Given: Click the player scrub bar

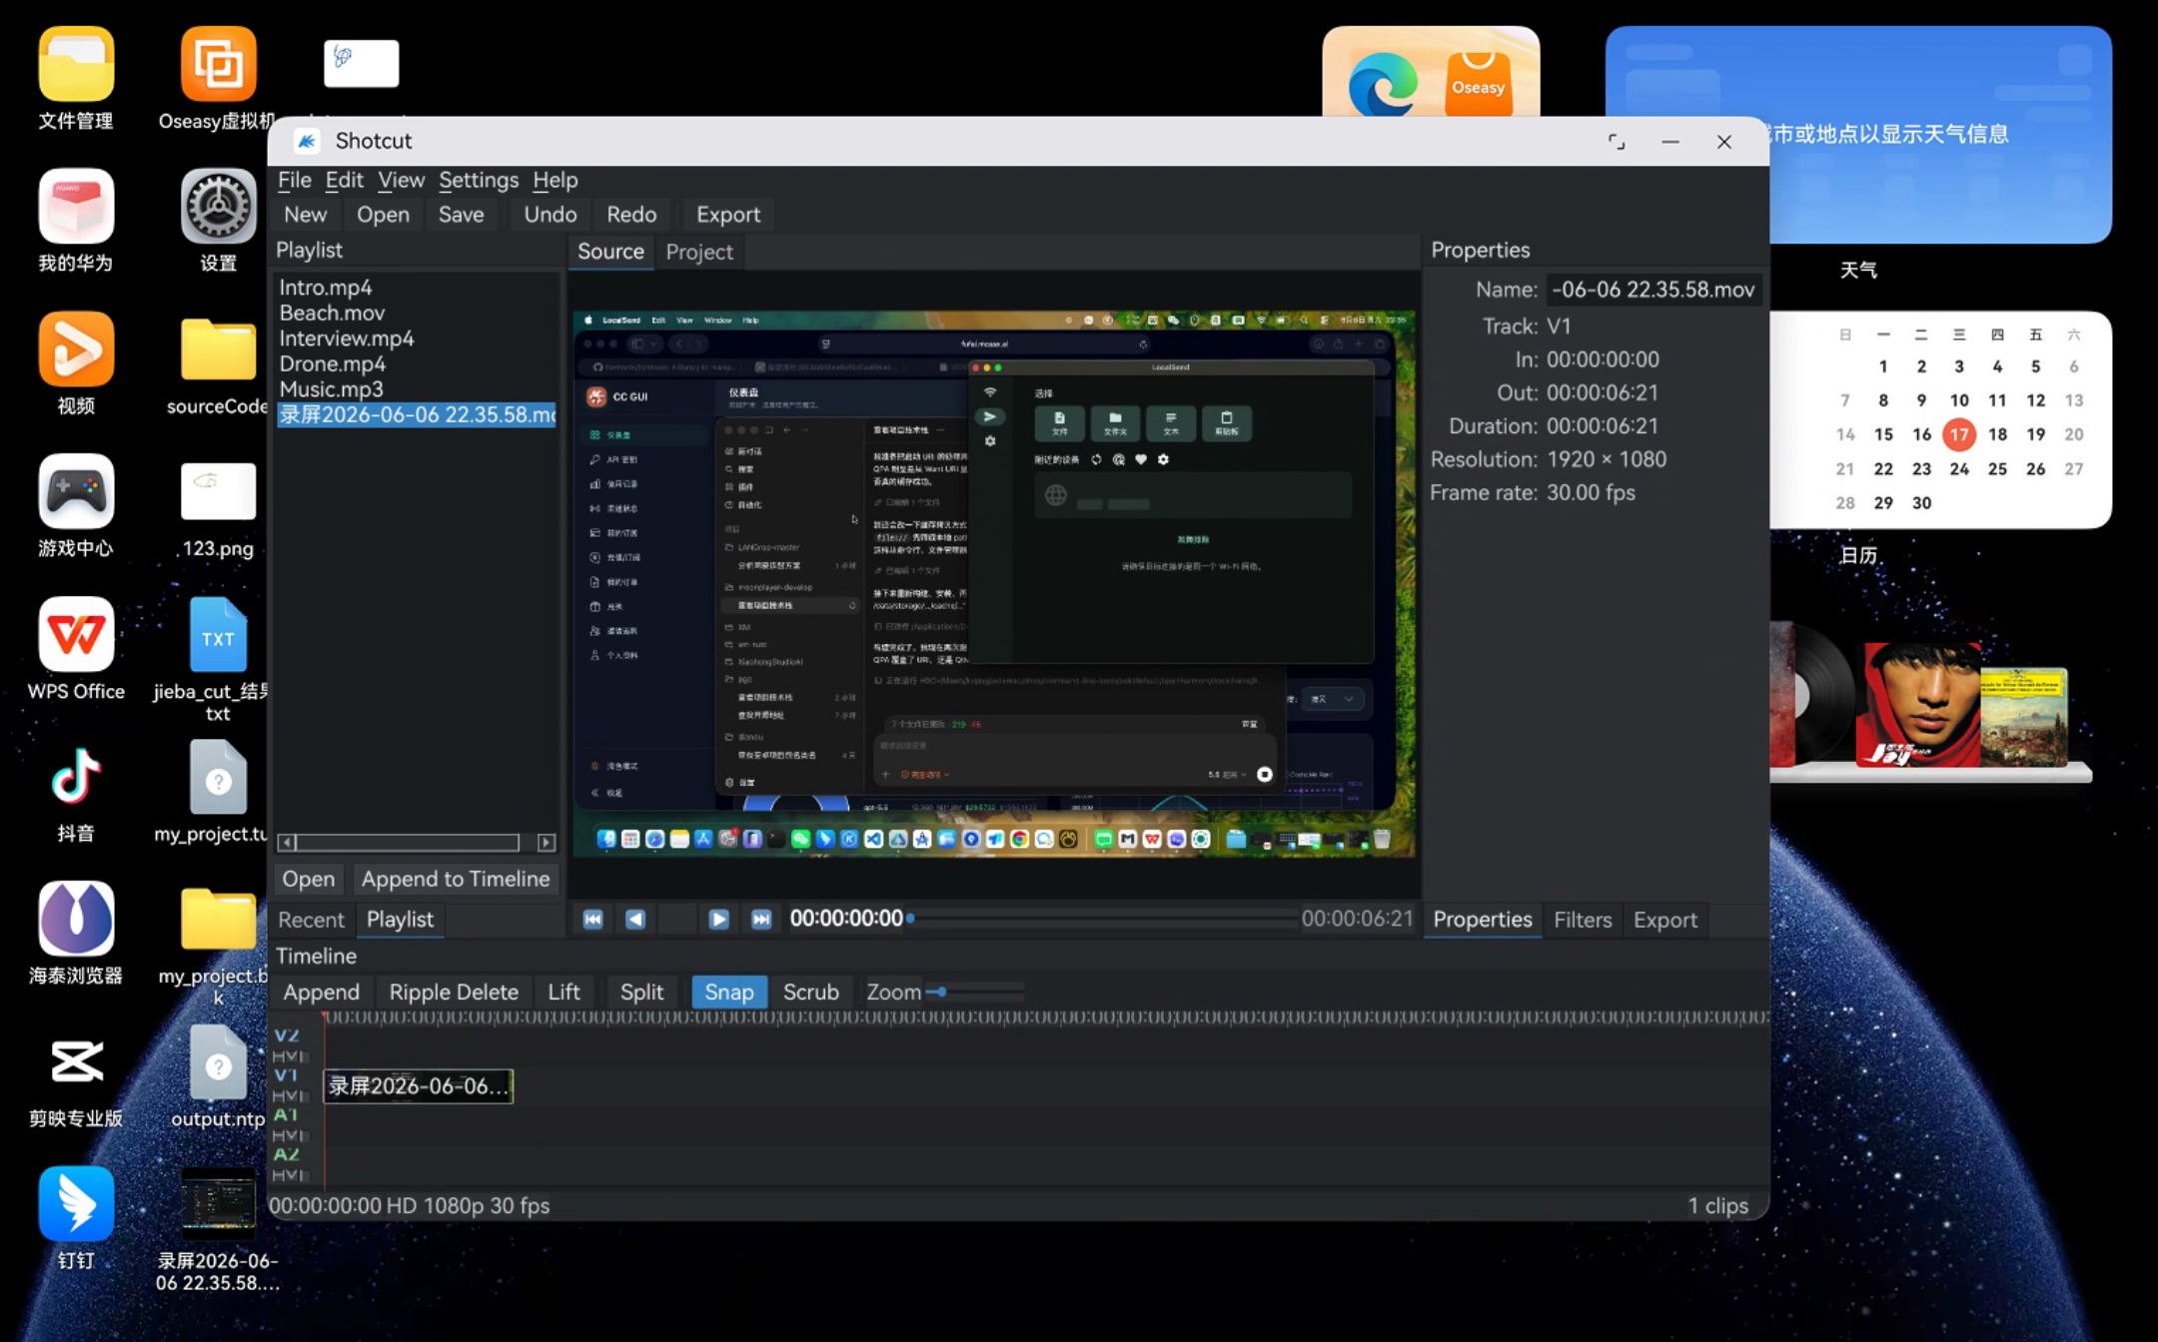Looking at the screenshot, I should click(x=1102, y=919).
